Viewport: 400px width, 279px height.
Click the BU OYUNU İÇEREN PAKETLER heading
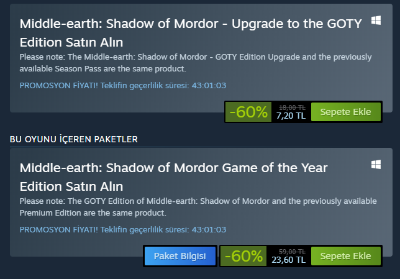pos(74,139)
